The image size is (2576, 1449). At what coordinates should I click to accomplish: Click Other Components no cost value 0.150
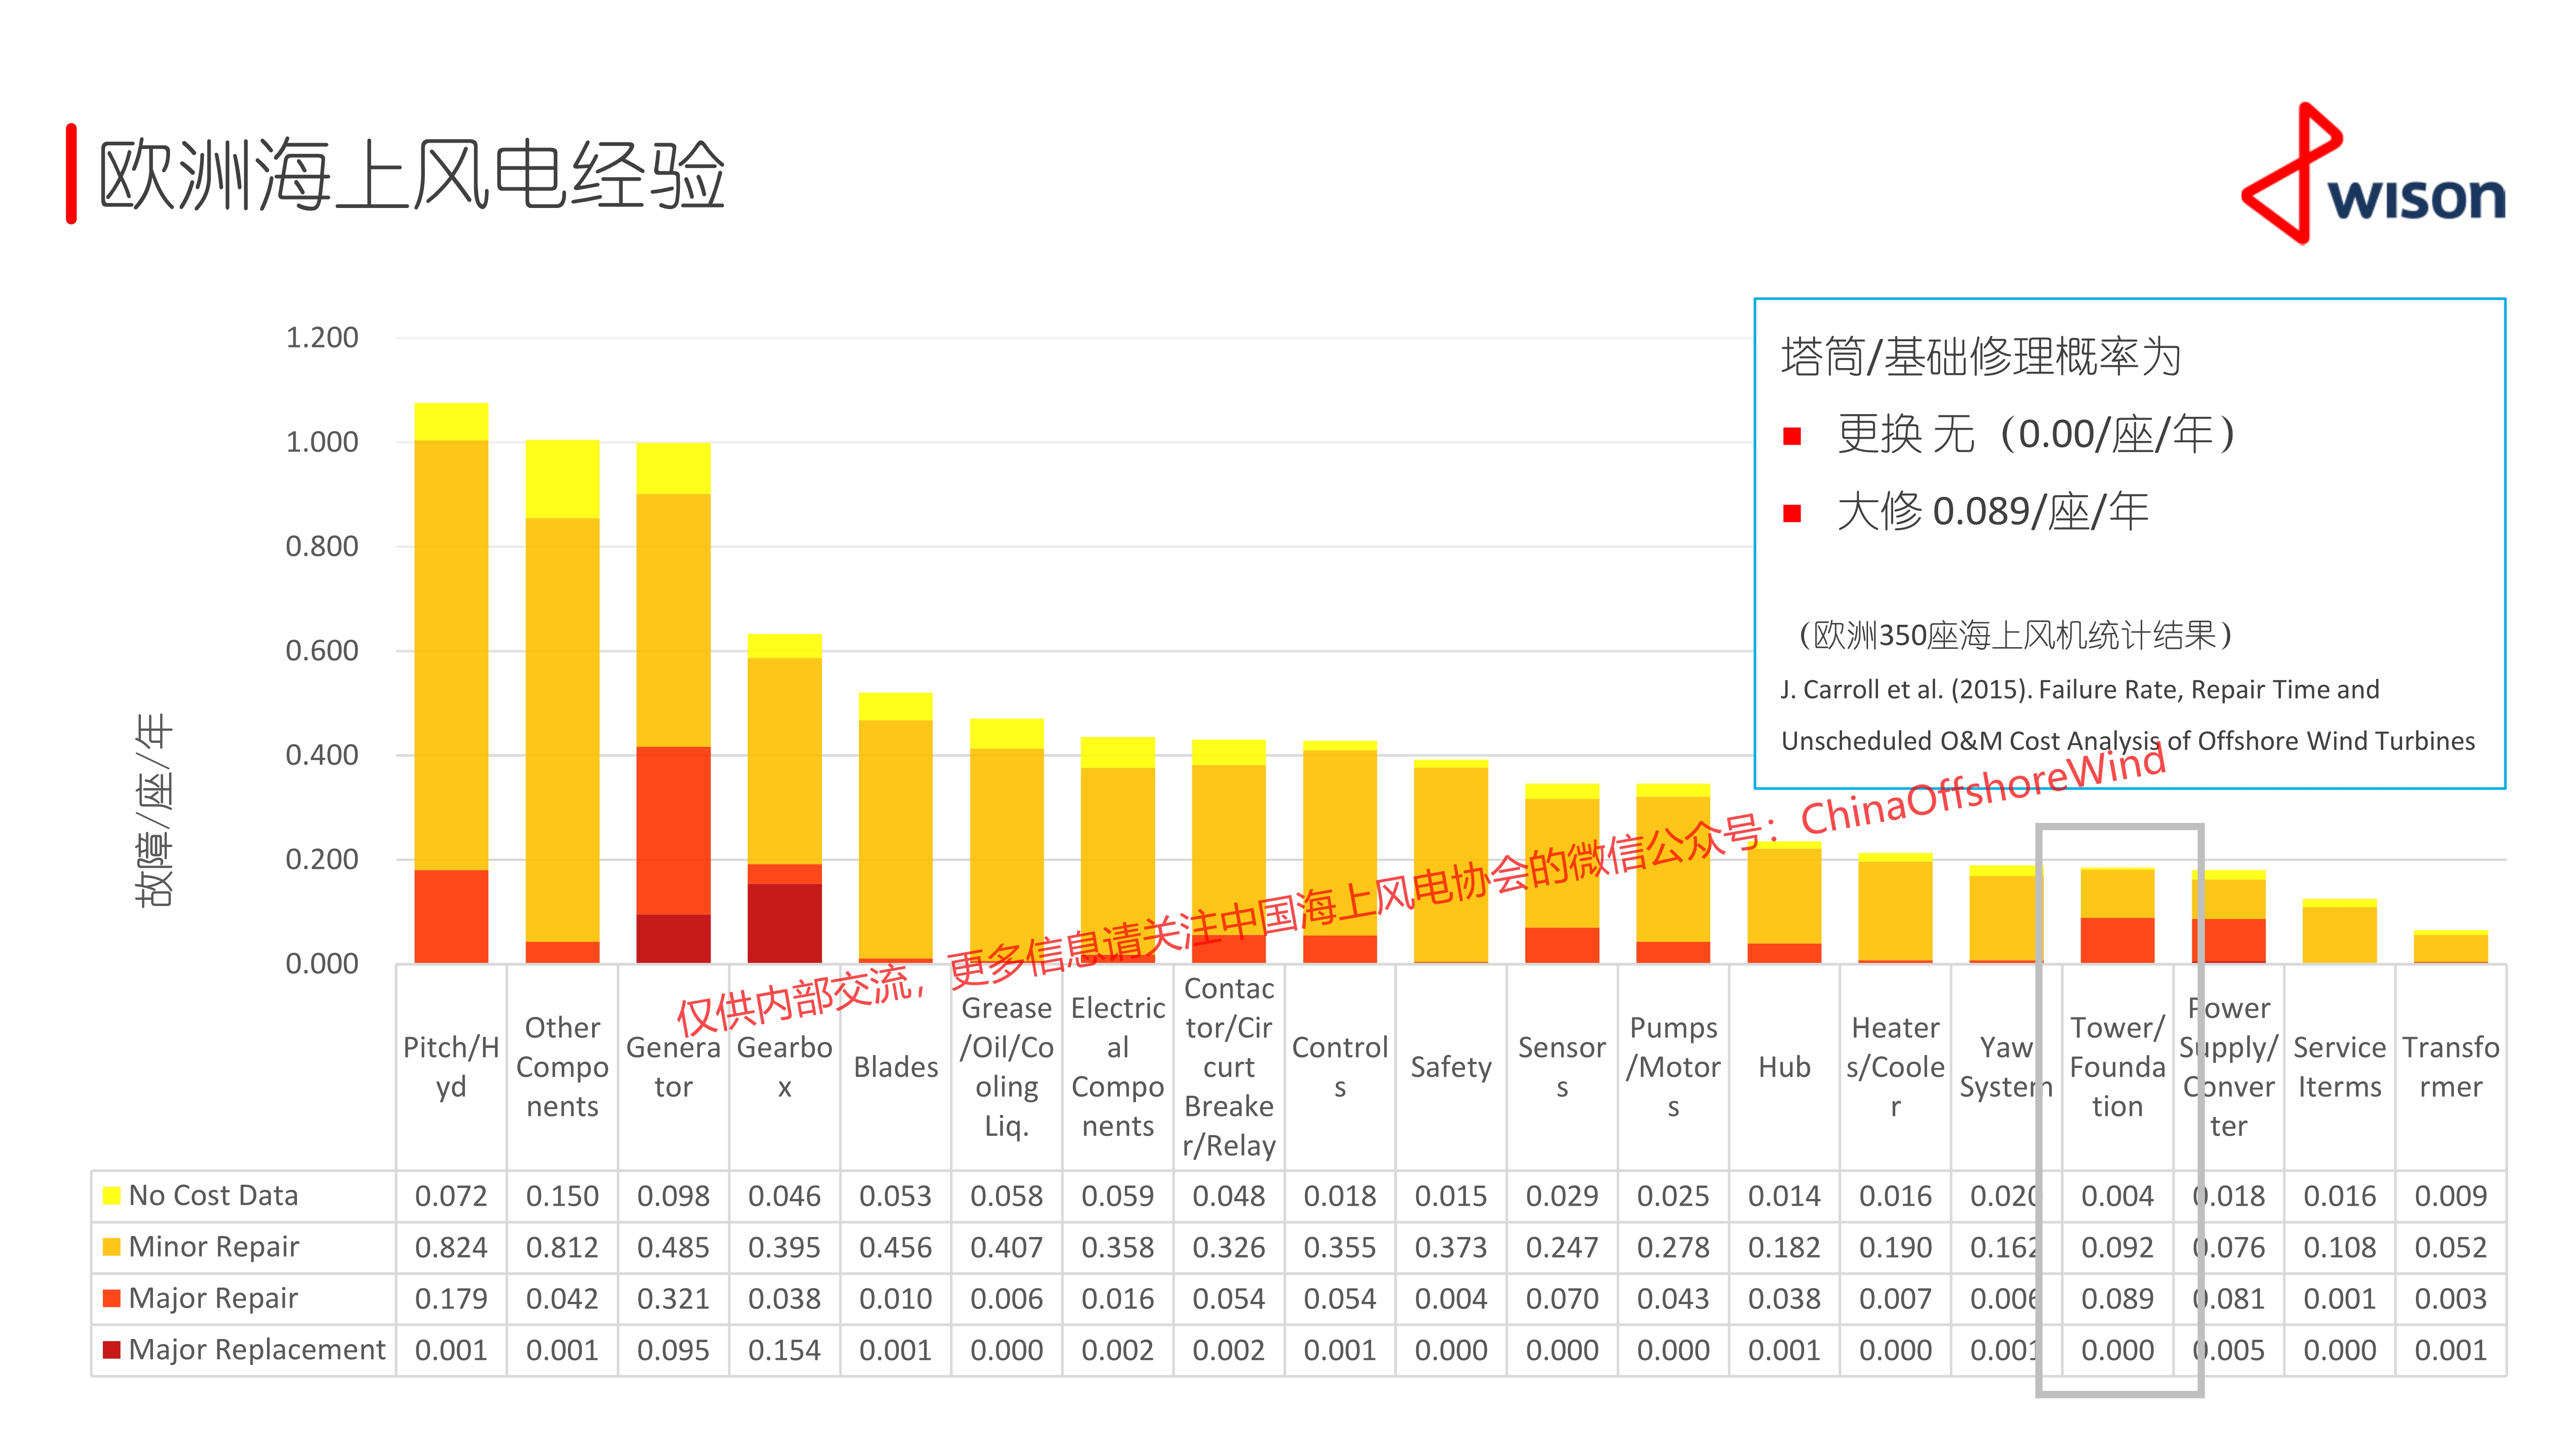pos(562,1196)
